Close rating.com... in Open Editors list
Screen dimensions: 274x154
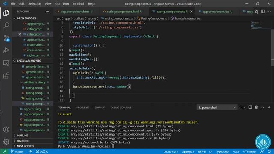[x=20, y=34]
